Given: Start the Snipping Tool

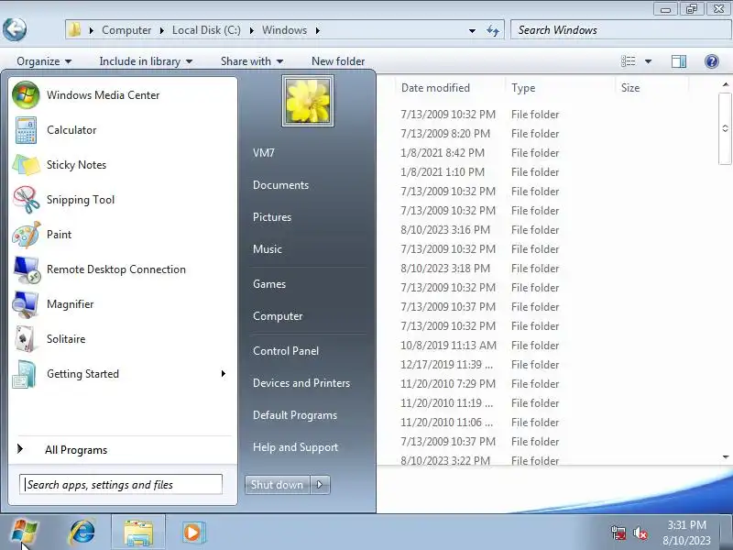Looking at the screenshot, I should [123, 200].
